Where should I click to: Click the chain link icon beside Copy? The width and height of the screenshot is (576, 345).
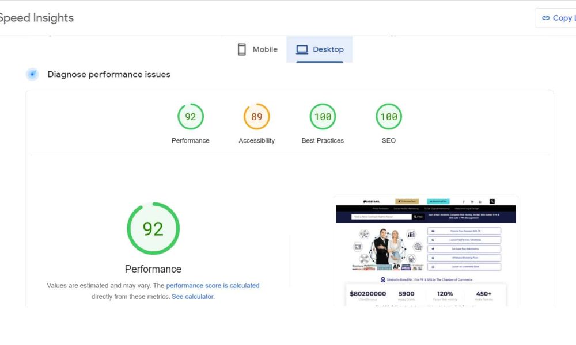coord(545,18)
